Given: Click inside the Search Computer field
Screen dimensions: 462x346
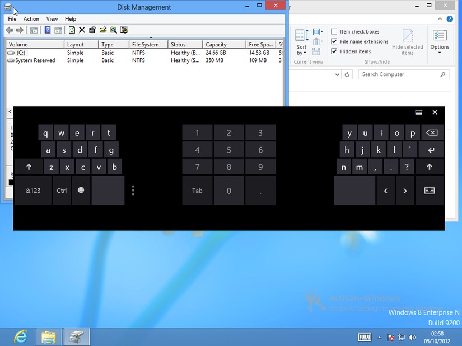Looking at the screenshot, I should 404,74.
